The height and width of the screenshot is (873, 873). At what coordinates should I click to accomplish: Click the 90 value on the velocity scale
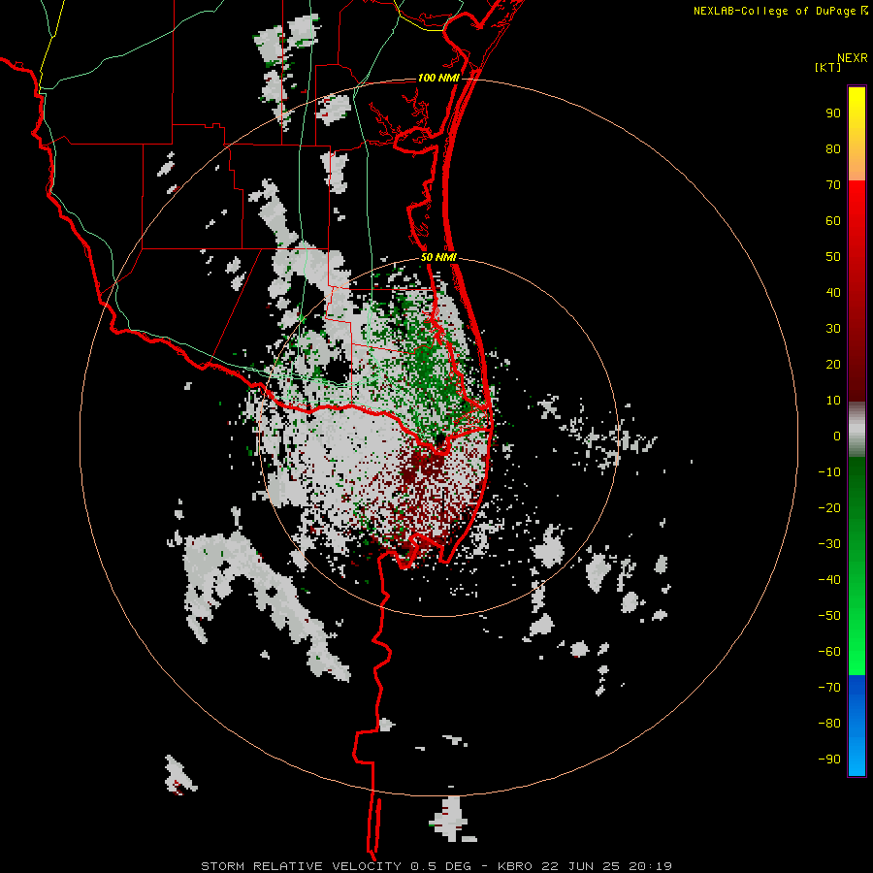point(833,113)
